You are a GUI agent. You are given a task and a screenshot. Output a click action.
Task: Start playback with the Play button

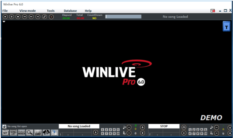tap(5, 17)
